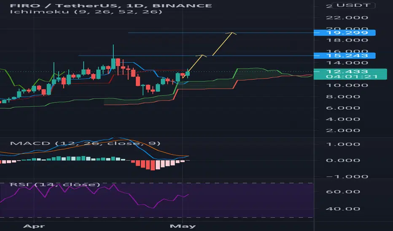Click the Apr date label on time axis
The height and width of the screenshot is (231, 393).
click(x=34, y=226)
